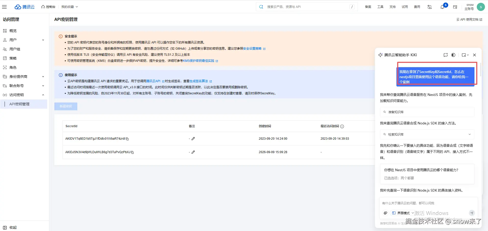
Task: Open the 费用 menu
Action: click(417, 7)
